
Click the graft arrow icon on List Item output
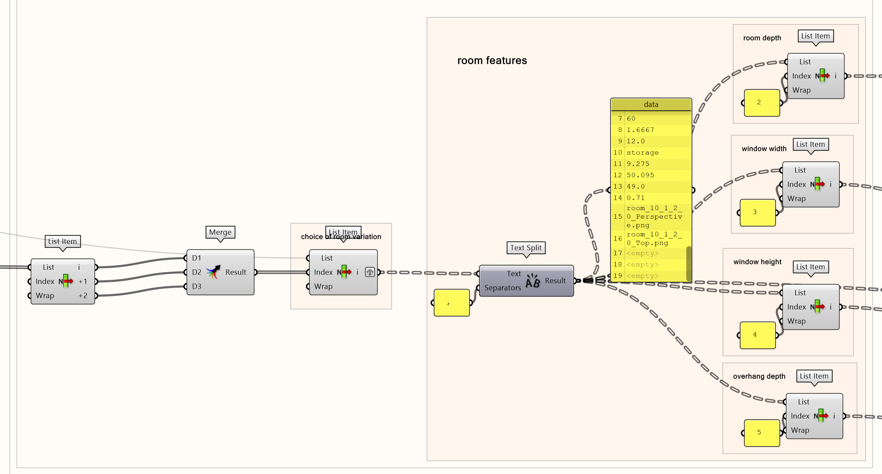(370, 272)
